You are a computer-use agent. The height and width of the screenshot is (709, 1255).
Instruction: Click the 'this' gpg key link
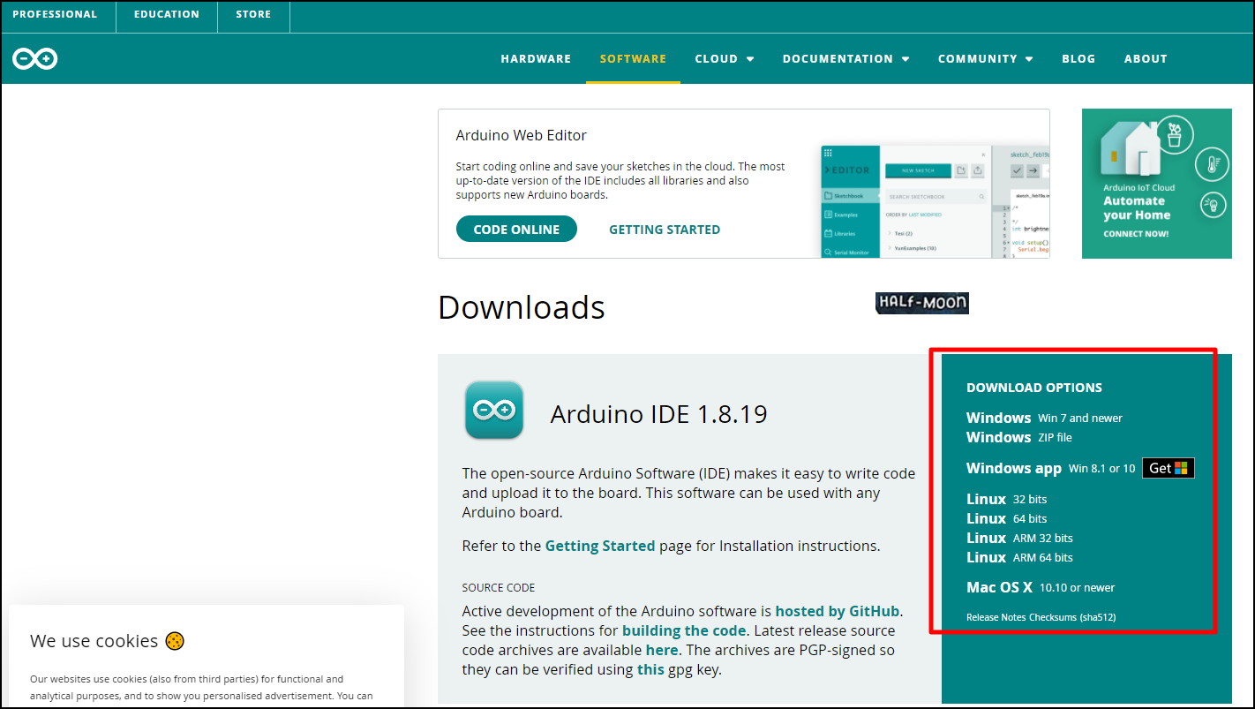650,669
